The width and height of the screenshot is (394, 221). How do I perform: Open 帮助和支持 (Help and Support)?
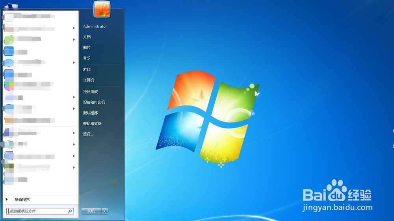coord(92,124)
